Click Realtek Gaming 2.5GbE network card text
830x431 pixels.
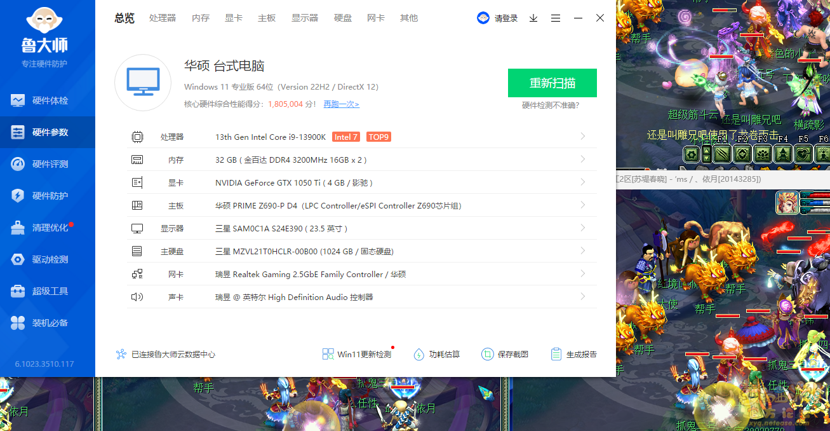tap(311, 274)
